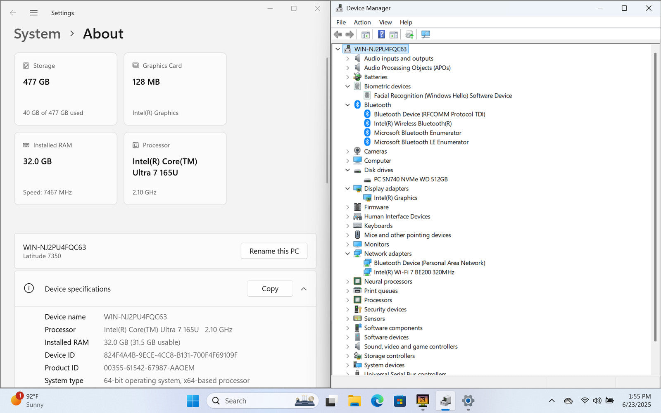This screenshot has width=661, height=413.
Task: Select Intel(R) Wireless Bluetooth(R) device
Action: pyautogui.click(x=413, y=123)
